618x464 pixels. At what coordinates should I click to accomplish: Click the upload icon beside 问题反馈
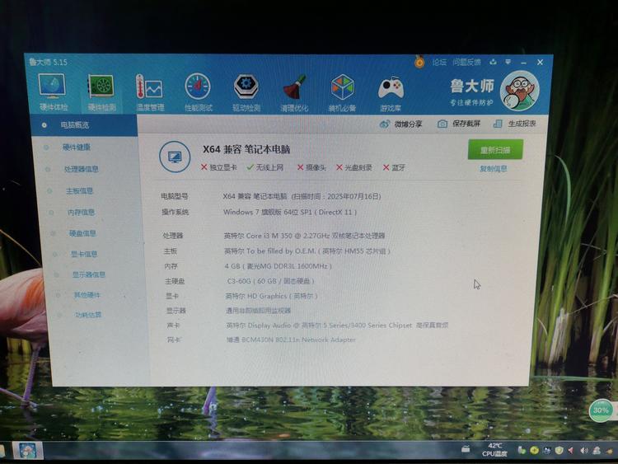[x=493, y=62]
